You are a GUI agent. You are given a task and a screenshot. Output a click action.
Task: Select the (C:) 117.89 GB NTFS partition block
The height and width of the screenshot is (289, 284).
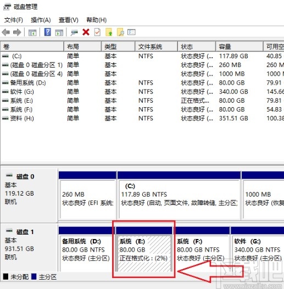tap(179, 196)
